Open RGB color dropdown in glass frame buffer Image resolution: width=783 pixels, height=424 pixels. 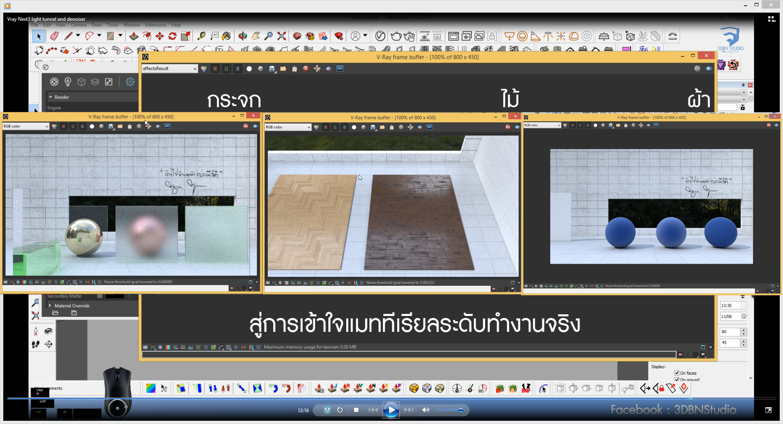(26, 126)
